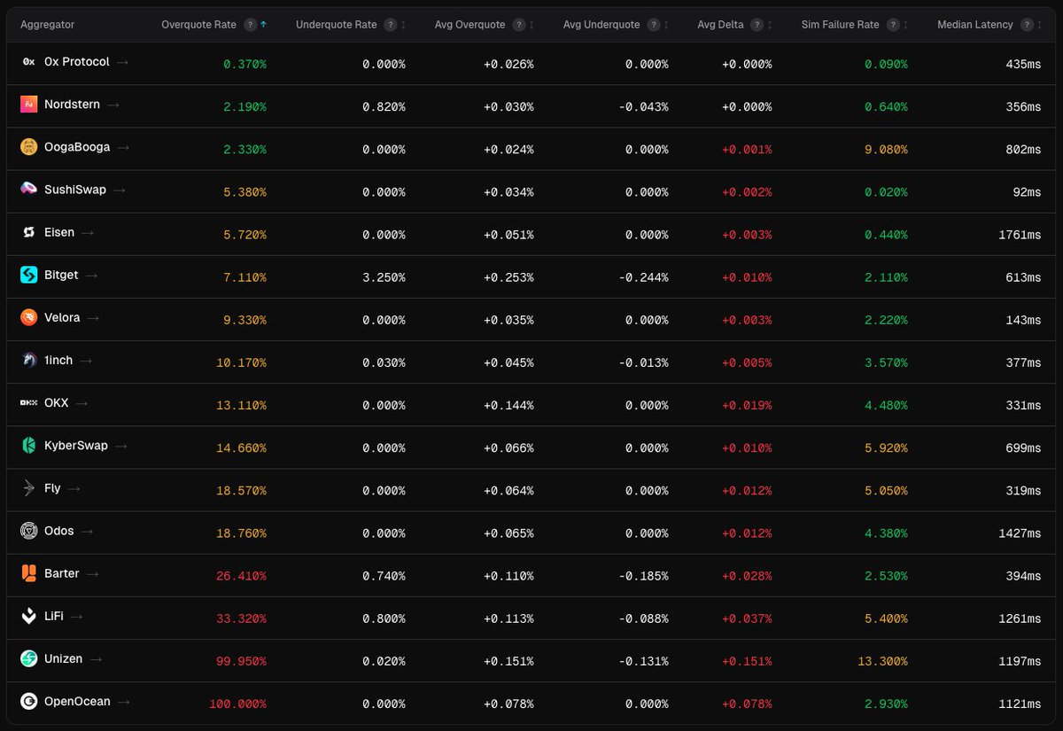Click arrow next to 0x Protocol
Viewport: 1063px width, 731px height.
tap(123, 62)
